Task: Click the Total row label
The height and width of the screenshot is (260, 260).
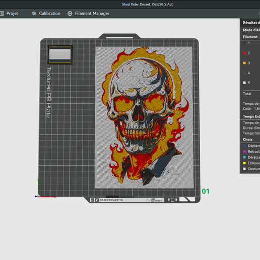Action: point(247,94)
